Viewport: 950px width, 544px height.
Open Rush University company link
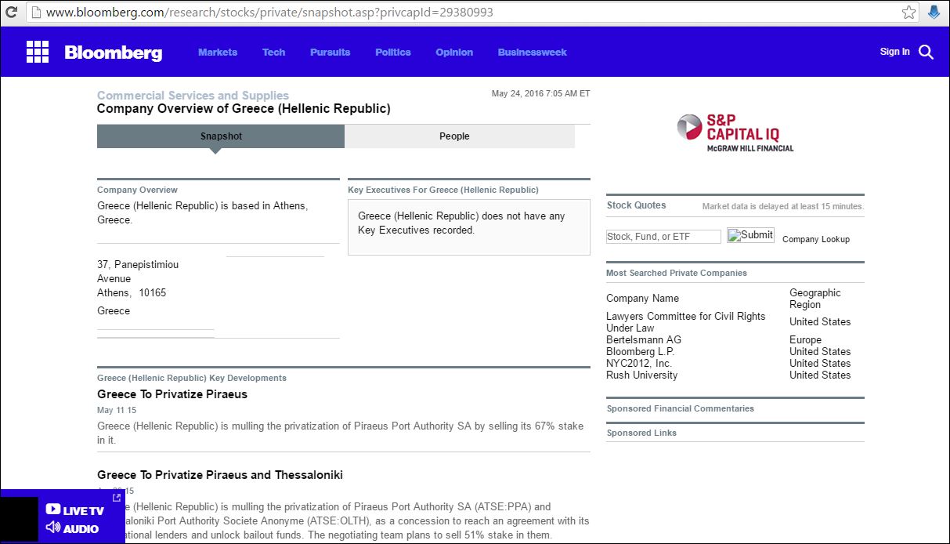click(x=642, y=375)
